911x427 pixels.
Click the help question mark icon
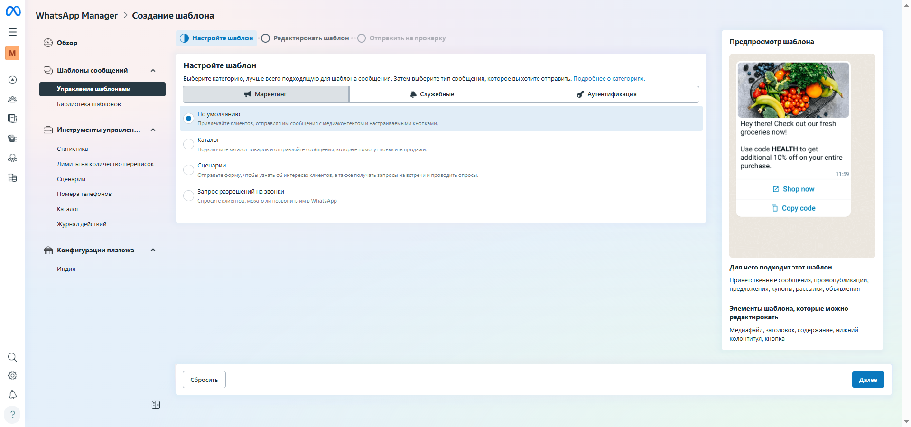[13, 414]
